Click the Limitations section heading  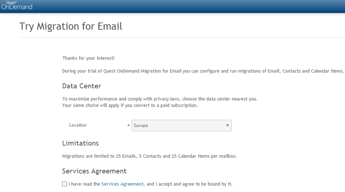(x=80, y=143)
